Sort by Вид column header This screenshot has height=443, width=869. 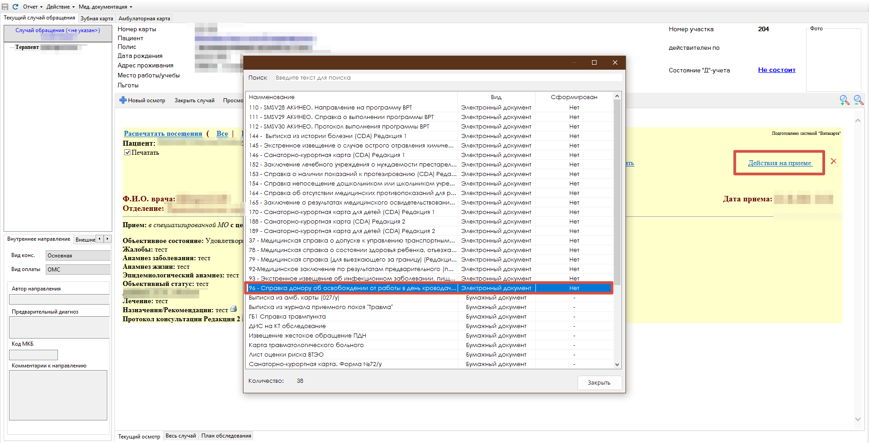496,97
